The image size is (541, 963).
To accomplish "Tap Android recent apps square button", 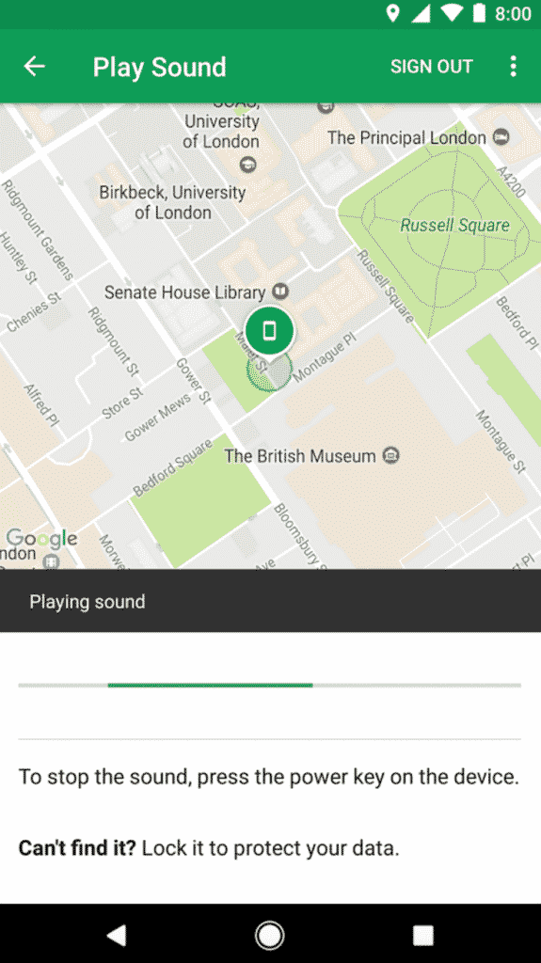I will click(423, 935).
